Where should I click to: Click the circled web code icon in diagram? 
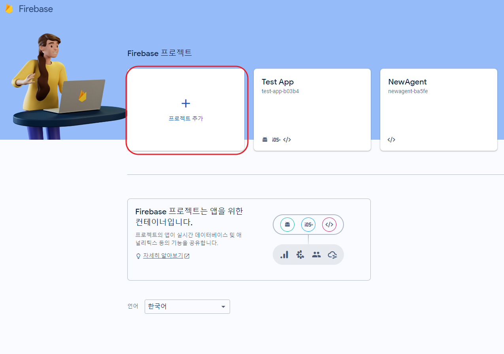click(329, 225)
